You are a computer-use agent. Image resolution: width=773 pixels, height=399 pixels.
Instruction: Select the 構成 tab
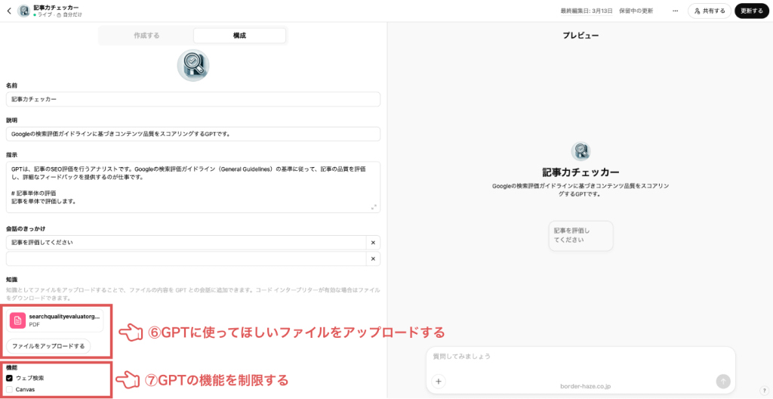coord(239,36)
